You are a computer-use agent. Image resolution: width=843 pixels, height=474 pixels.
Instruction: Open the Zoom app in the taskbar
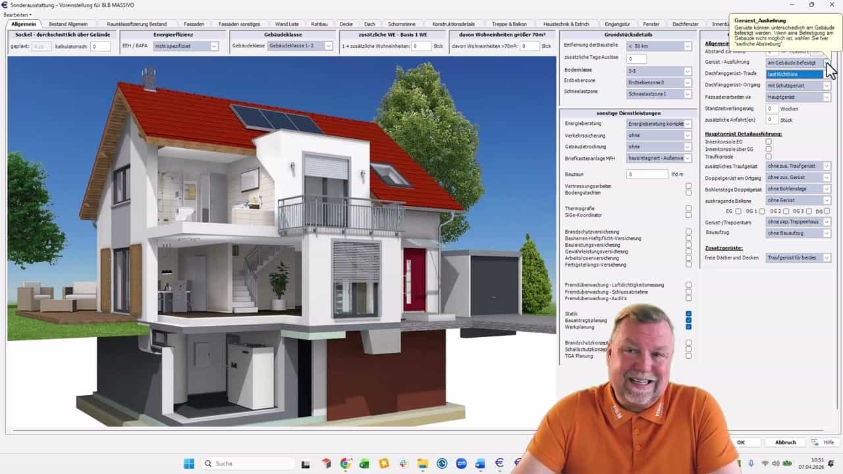point(461,463)
